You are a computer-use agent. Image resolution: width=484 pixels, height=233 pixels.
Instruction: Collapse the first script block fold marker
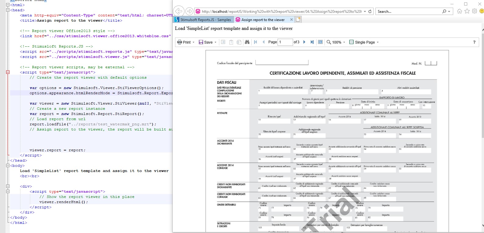coord(8,72)
